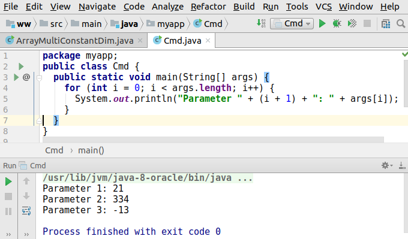Click the 'Process finished with exit code 0' text

131,231
